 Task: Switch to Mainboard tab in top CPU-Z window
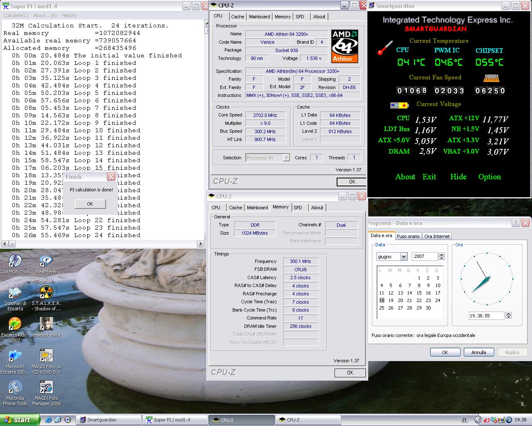click(x=259, y=17)
